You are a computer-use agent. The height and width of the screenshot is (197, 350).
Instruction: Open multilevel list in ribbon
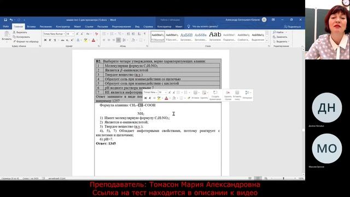(x=120, y=34)
